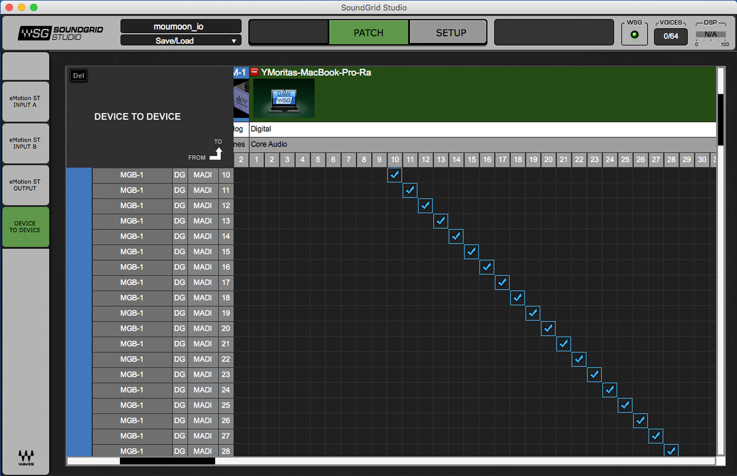The height and width of the screenshot is (476, 737).
Task: Click the blank display right of SETUP
Action: [554, 32]
